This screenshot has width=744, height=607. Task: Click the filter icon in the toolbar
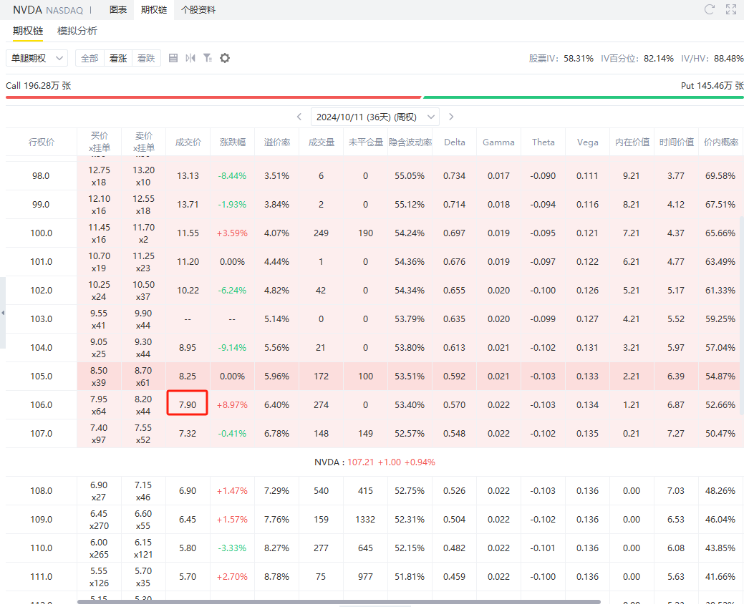207,58
